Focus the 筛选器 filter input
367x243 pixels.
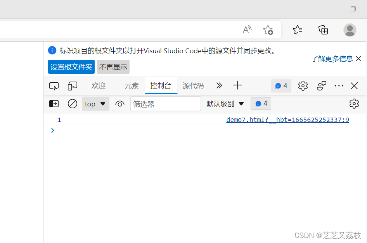click(x=166, y=104)
